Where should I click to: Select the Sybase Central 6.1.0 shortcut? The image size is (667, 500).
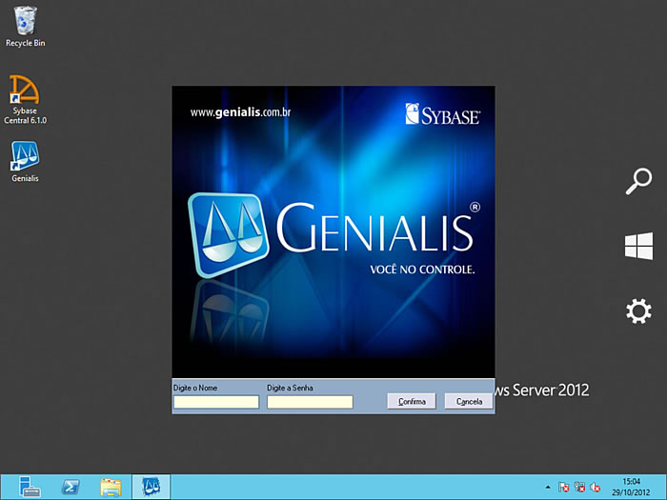coord(25,99)
